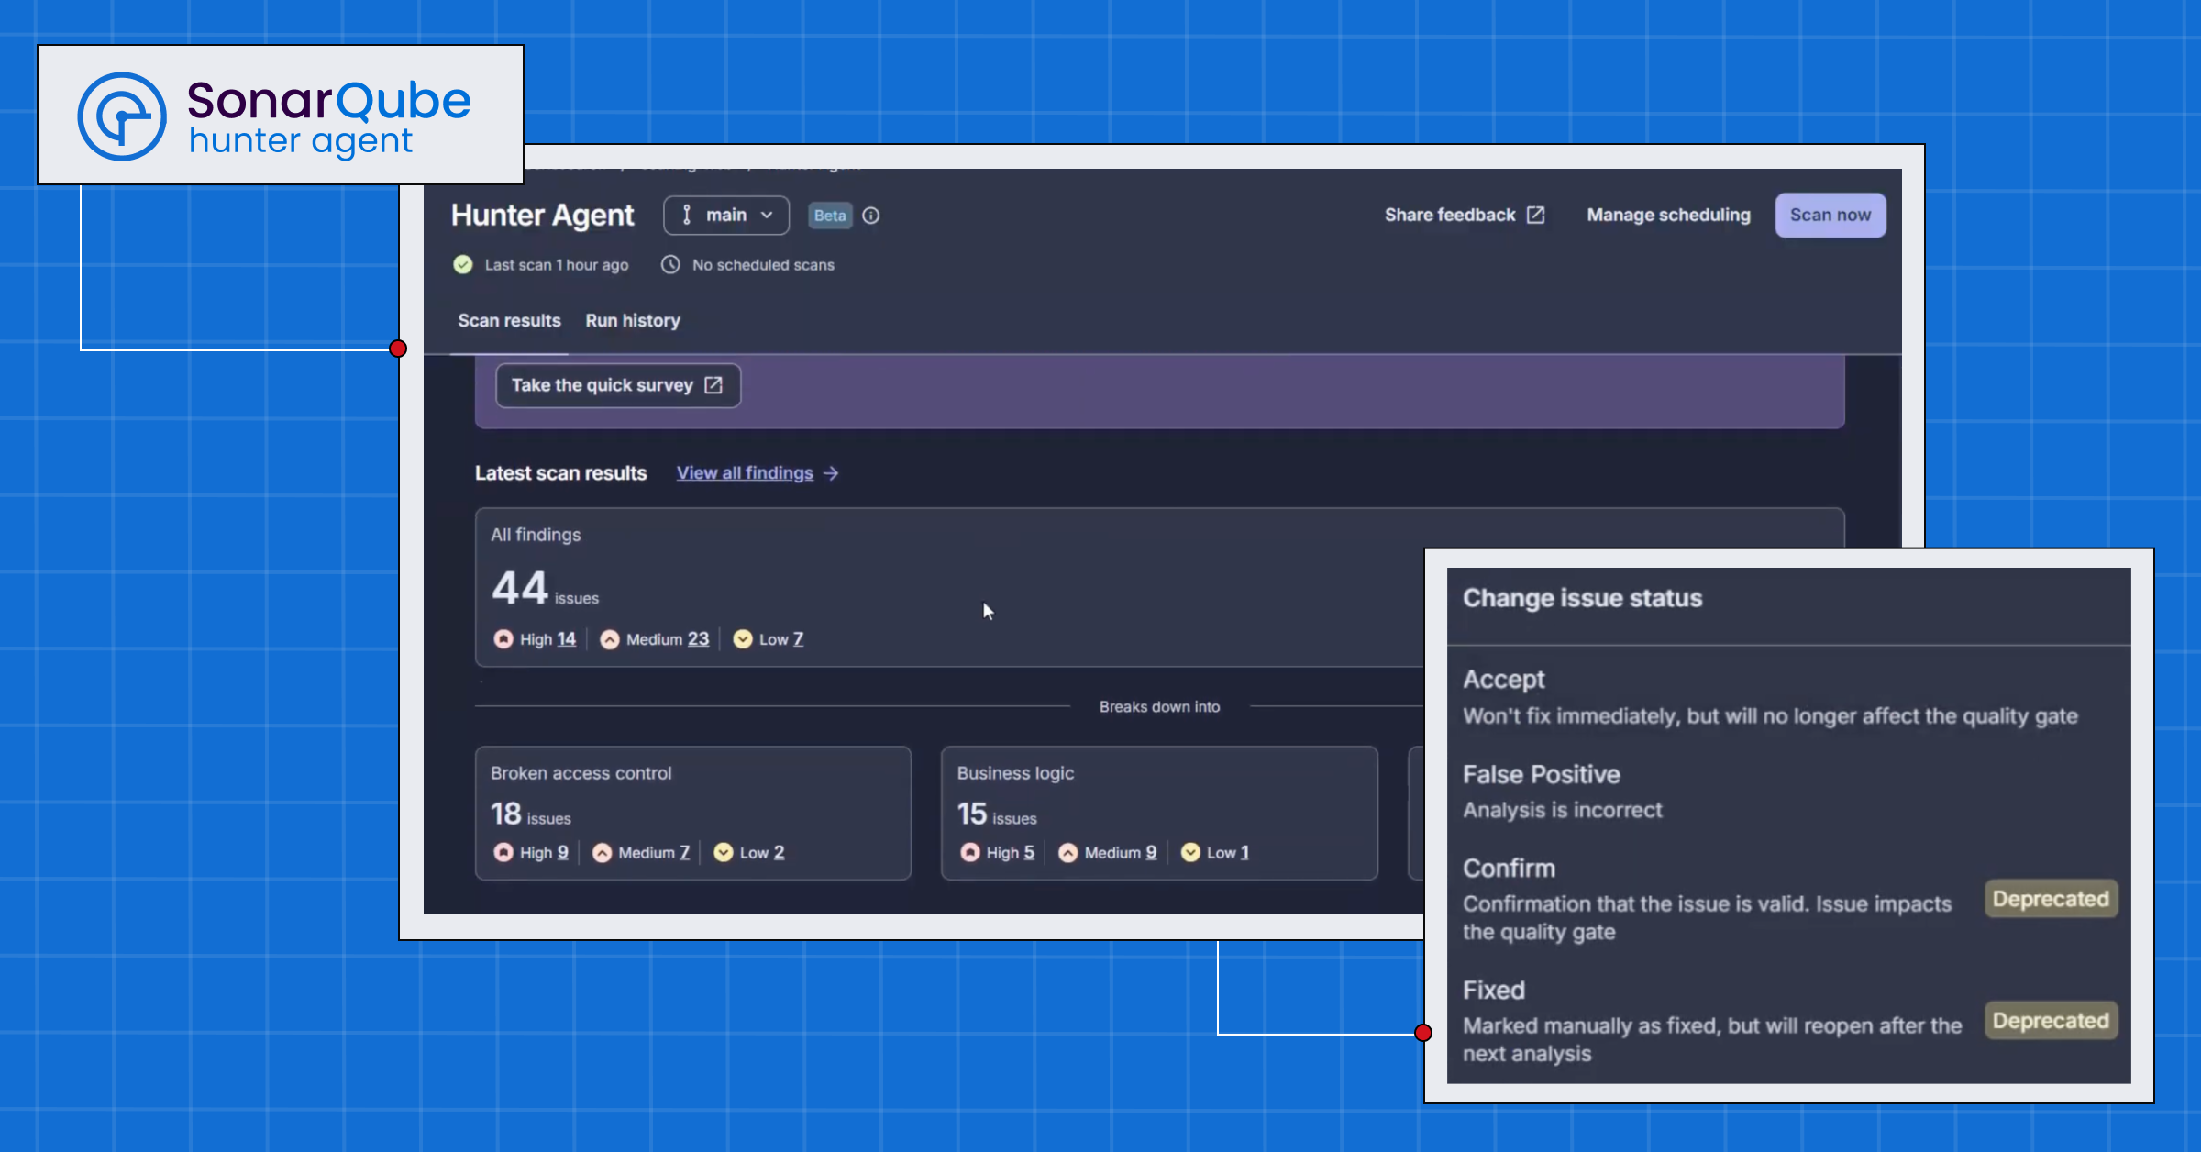
Task: Select the Confirm status option
Action: (x=1788, y=899)
